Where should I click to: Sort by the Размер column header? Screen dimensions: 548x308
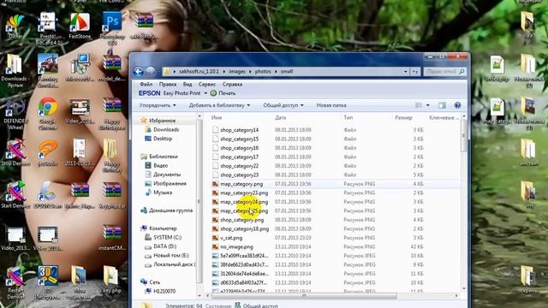tap(403, 118)
